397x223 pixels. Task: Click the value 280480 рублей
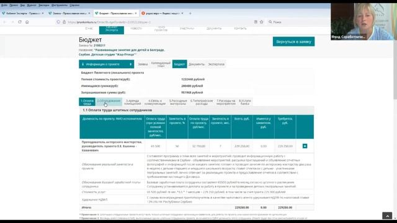[192, 86]
